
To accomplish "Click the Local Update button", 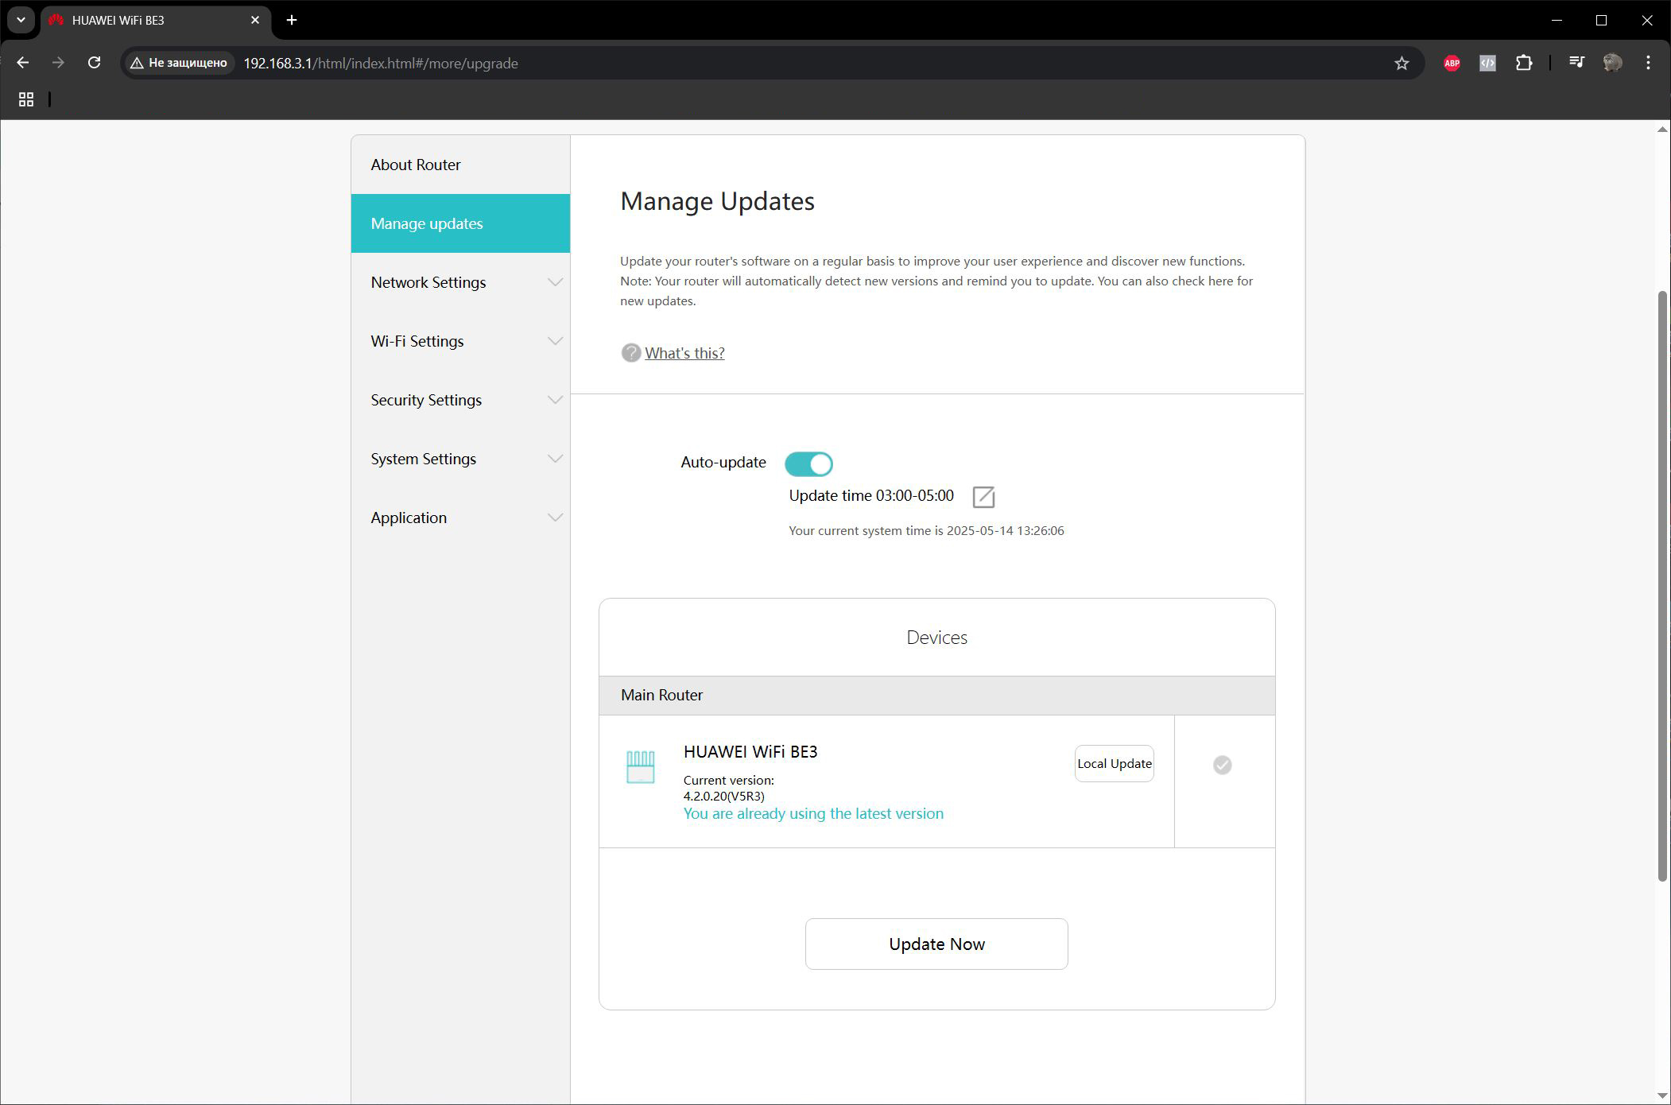I will coord(1115,763).
